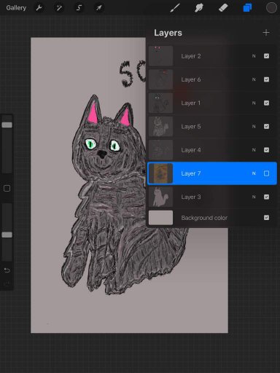Open blend mode N for Layer 7
Screen dimensions: 280x373
click(254, 173)
